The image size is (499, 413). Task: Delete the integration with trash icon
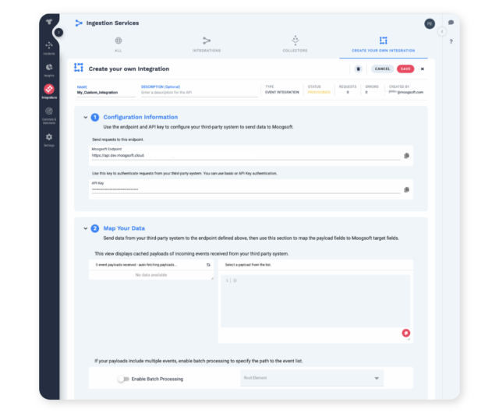point(359,69)
